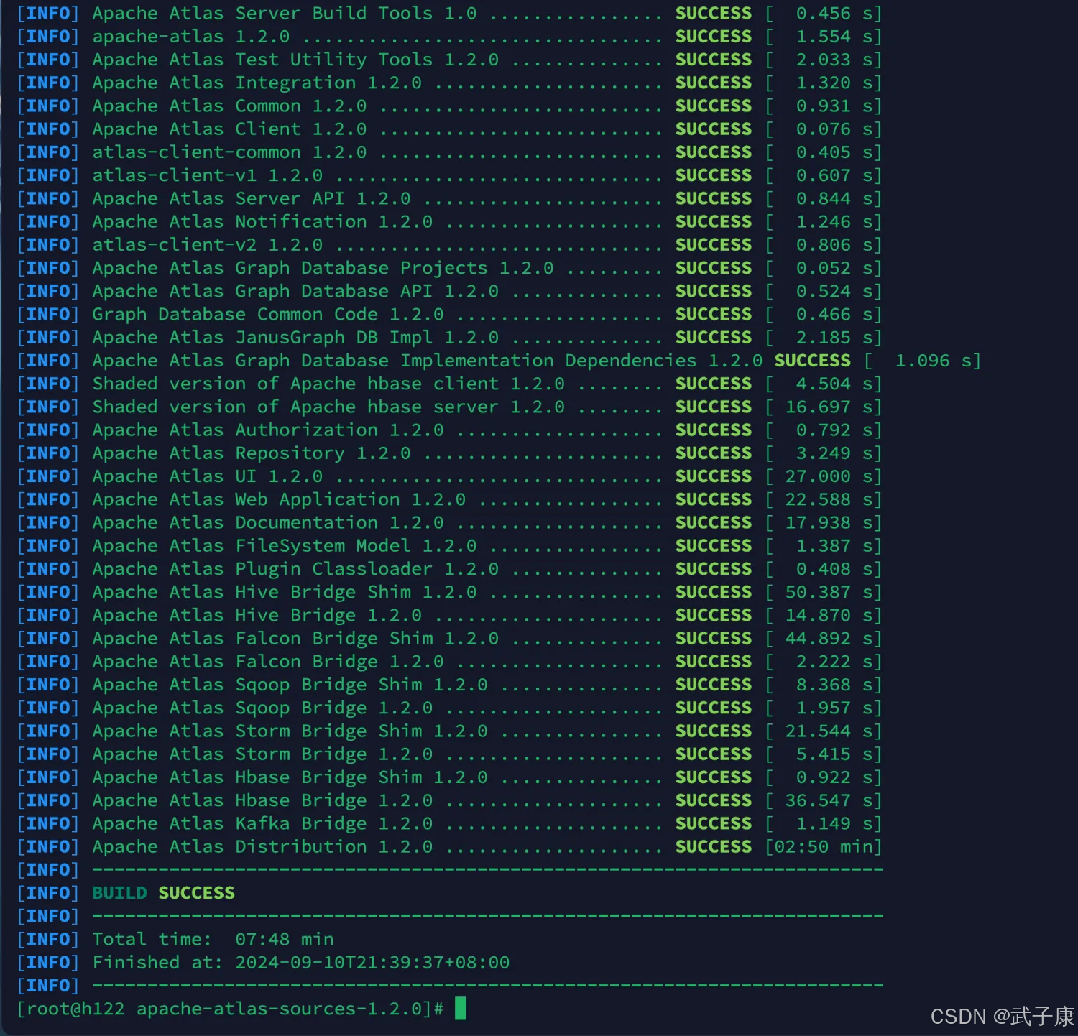Image resolution: width=1078 pixels, height=1036 pixels.
Task: Click 'Graph Database Common Code 1.2.0' text
Action: pos(268,315)
